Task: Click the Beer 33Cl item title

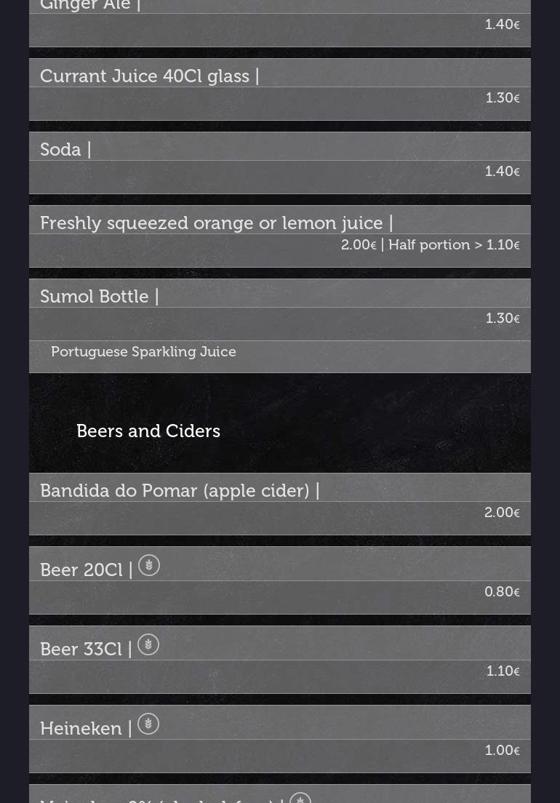Action: pos(81,650)
